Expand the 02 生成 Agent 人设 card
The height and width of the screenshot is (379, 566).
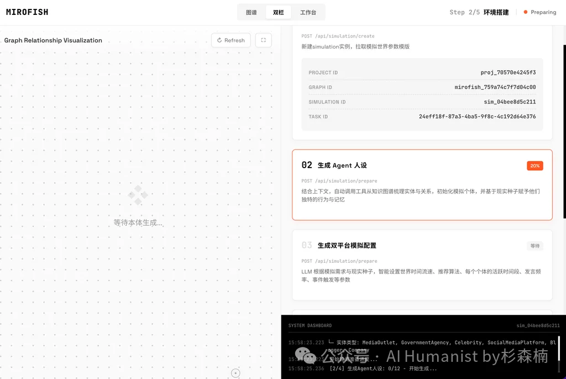(422, 185)
